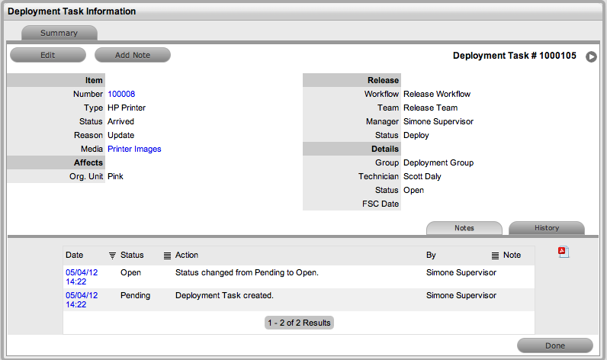
Task: Open the Summary tab
Action: pos(59,33)
